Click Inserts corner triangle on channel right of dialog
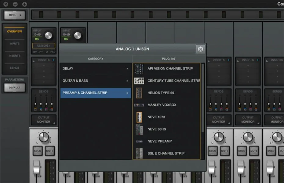The width and height of the screenshot is (284, 183). (x=209, y=61)
